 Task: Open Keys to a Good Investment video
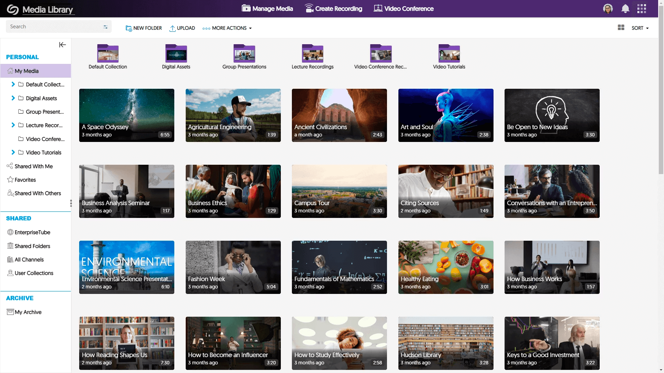552,343
